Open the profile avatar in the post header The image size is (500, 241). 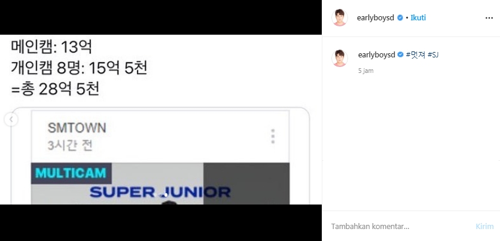coord(340,18)
